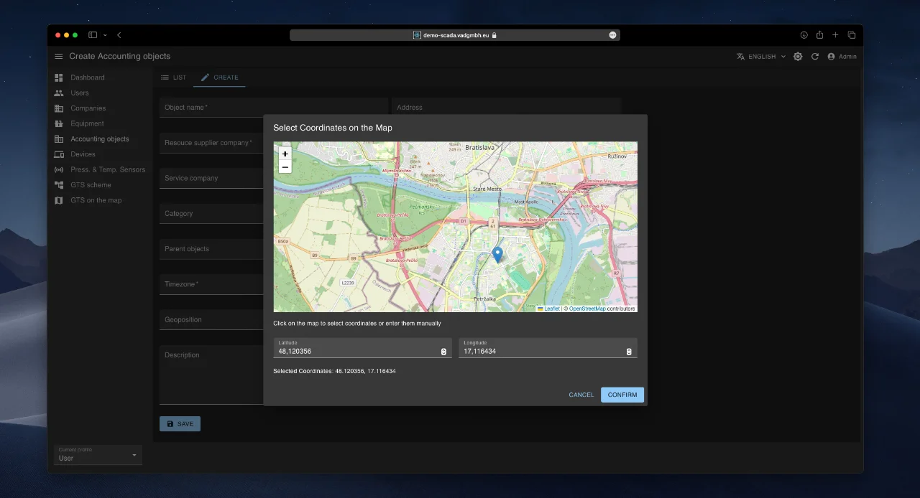Click the Latitude stepper arrows

coord(443,352)
